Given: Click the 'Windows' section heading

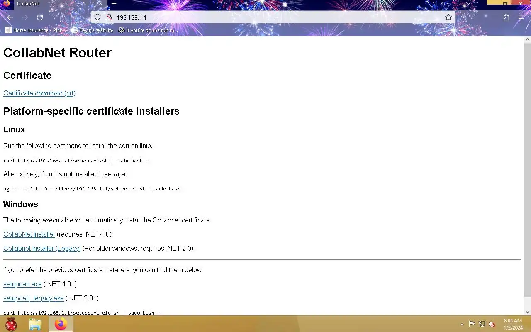Looking at the screenshot, I should (21, 204).
